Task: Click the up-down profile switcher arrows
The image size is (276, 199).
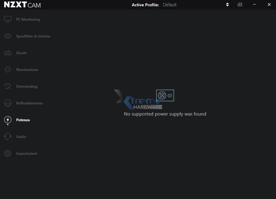Action: pos(227,4)
